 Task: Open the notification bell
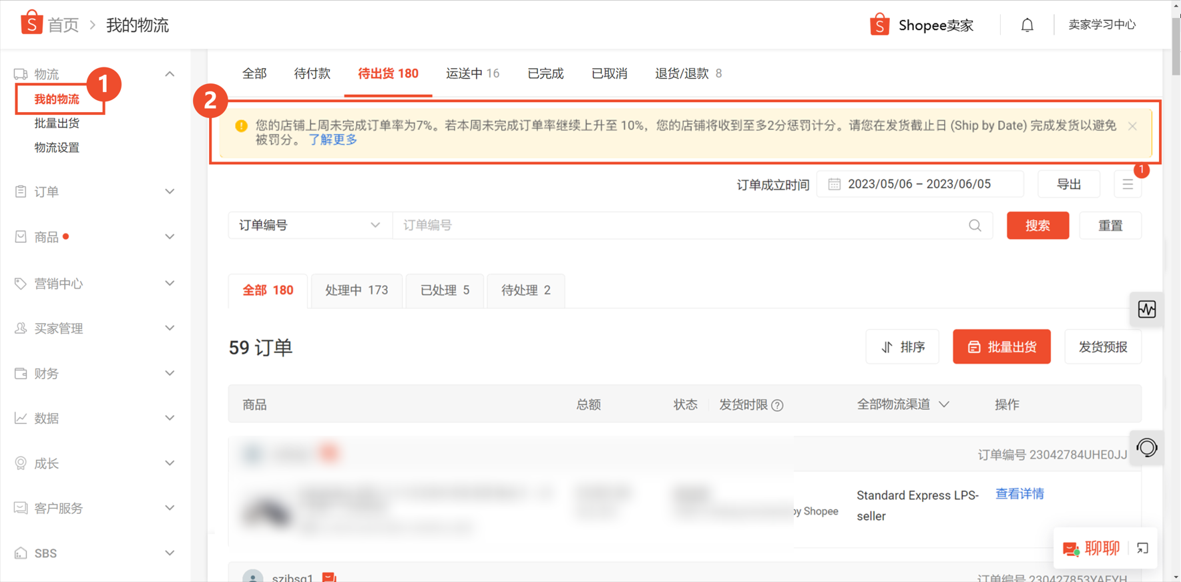pyautogui.click(x=1027, y=25)
